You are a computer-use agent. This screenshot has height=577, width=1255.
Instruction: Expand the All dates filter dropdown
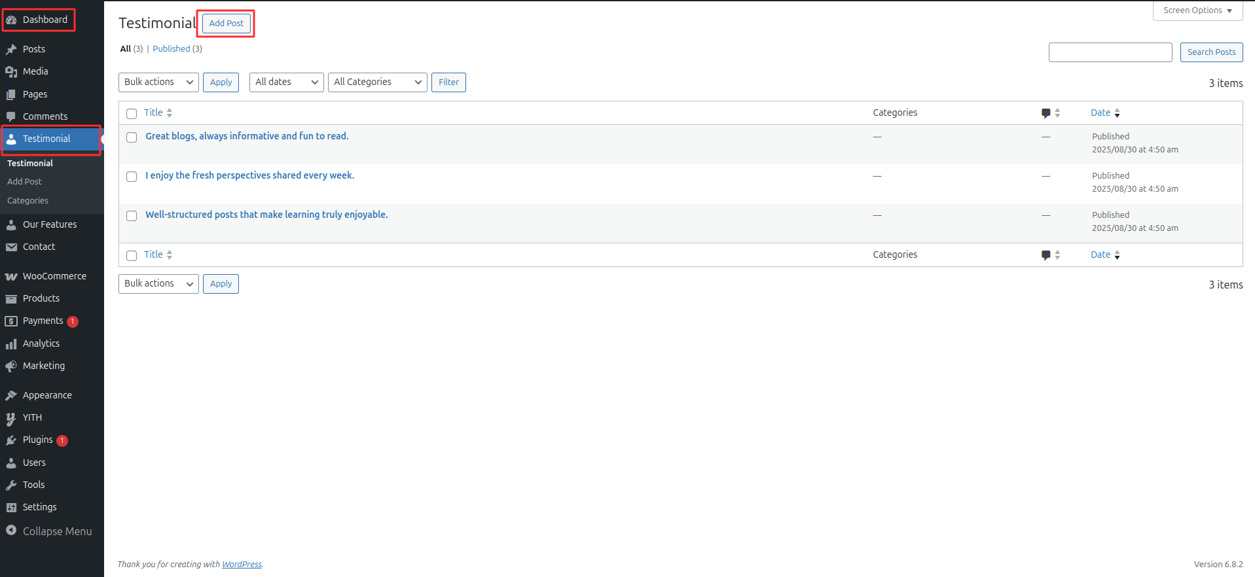(286, 82)
